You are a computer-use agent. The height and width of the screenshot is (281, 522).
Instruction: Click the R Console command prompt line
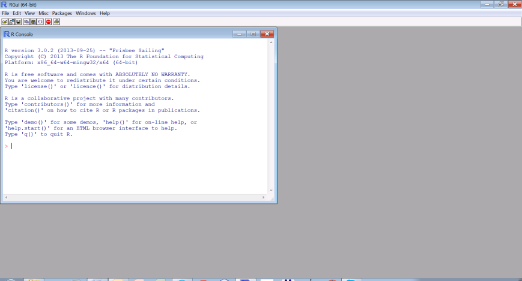(x=120, y=146)
